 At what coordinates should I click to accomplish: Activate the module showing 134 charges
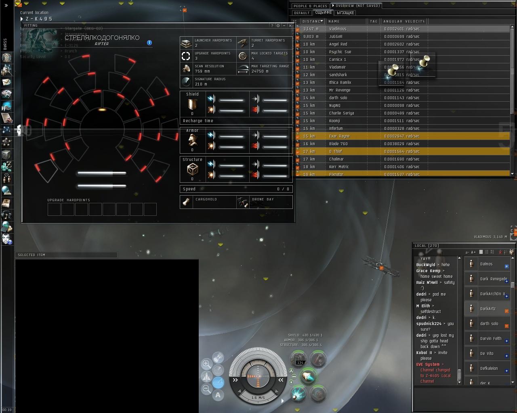point(299,359)
